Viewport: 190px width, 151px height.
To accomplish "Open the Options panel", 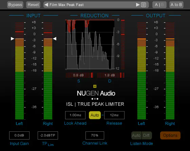I will coord(170,135).
